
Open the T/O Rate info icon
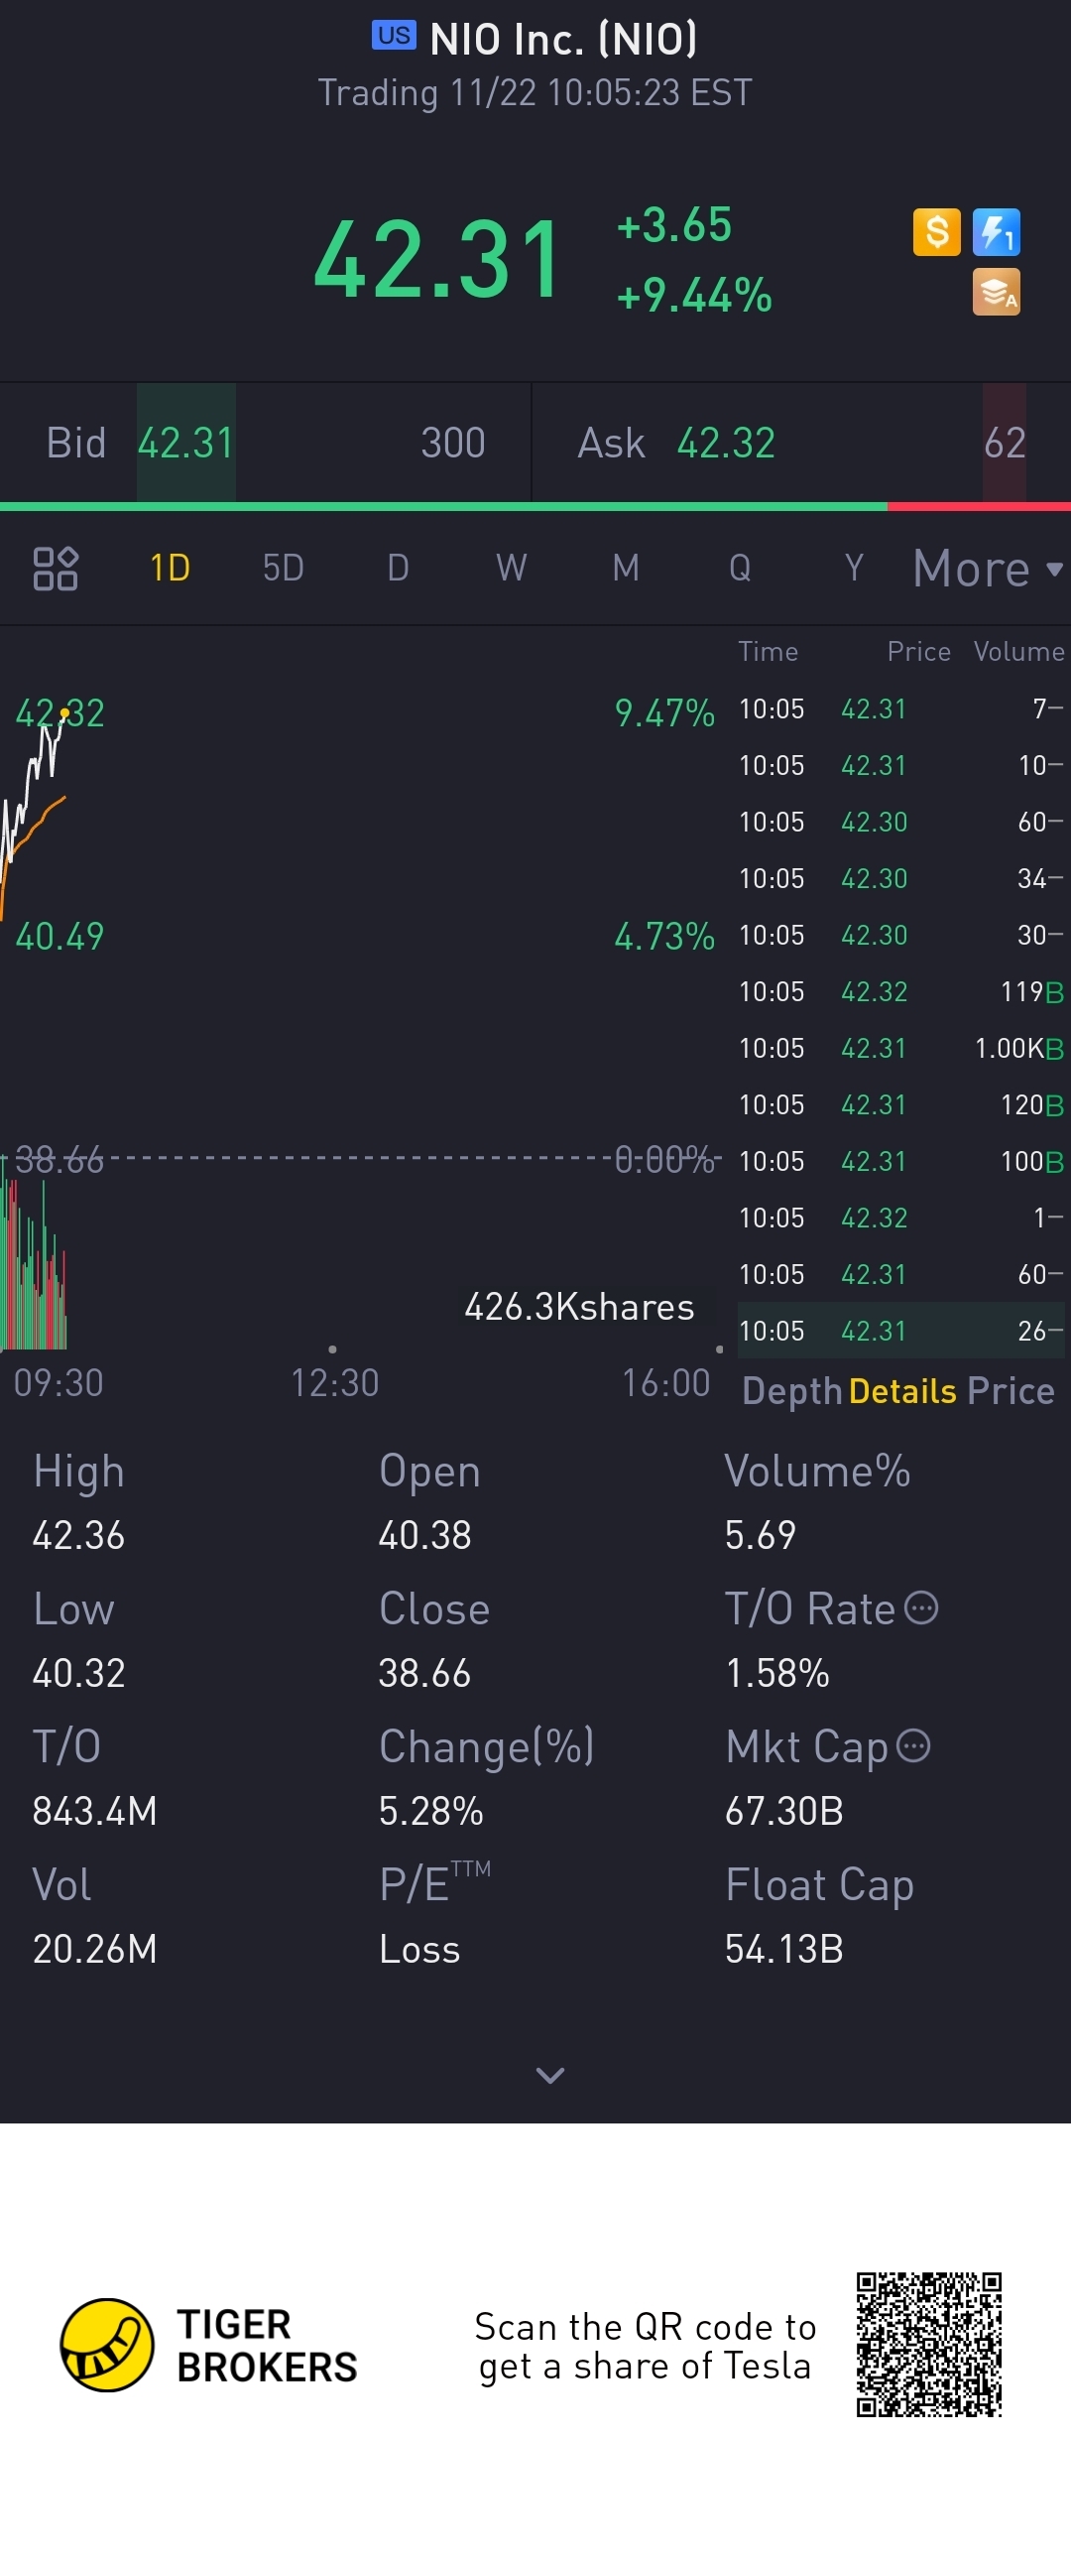pyautogui.click(x=921, y=1608)
